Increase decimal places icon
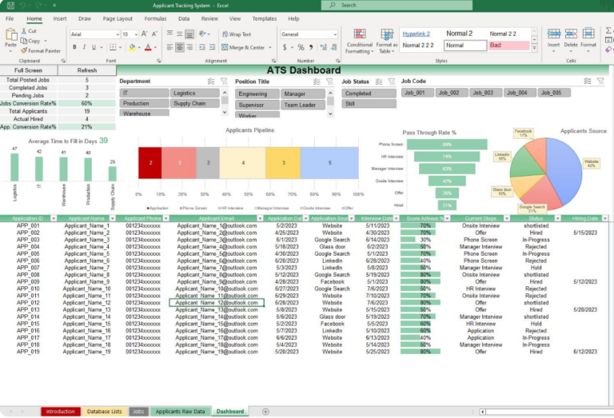The height and width of the screenshot is (418, 614). [324, 47]
